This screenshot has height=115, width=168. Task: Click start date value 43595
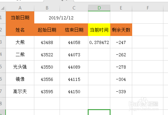tap(47, 91)
